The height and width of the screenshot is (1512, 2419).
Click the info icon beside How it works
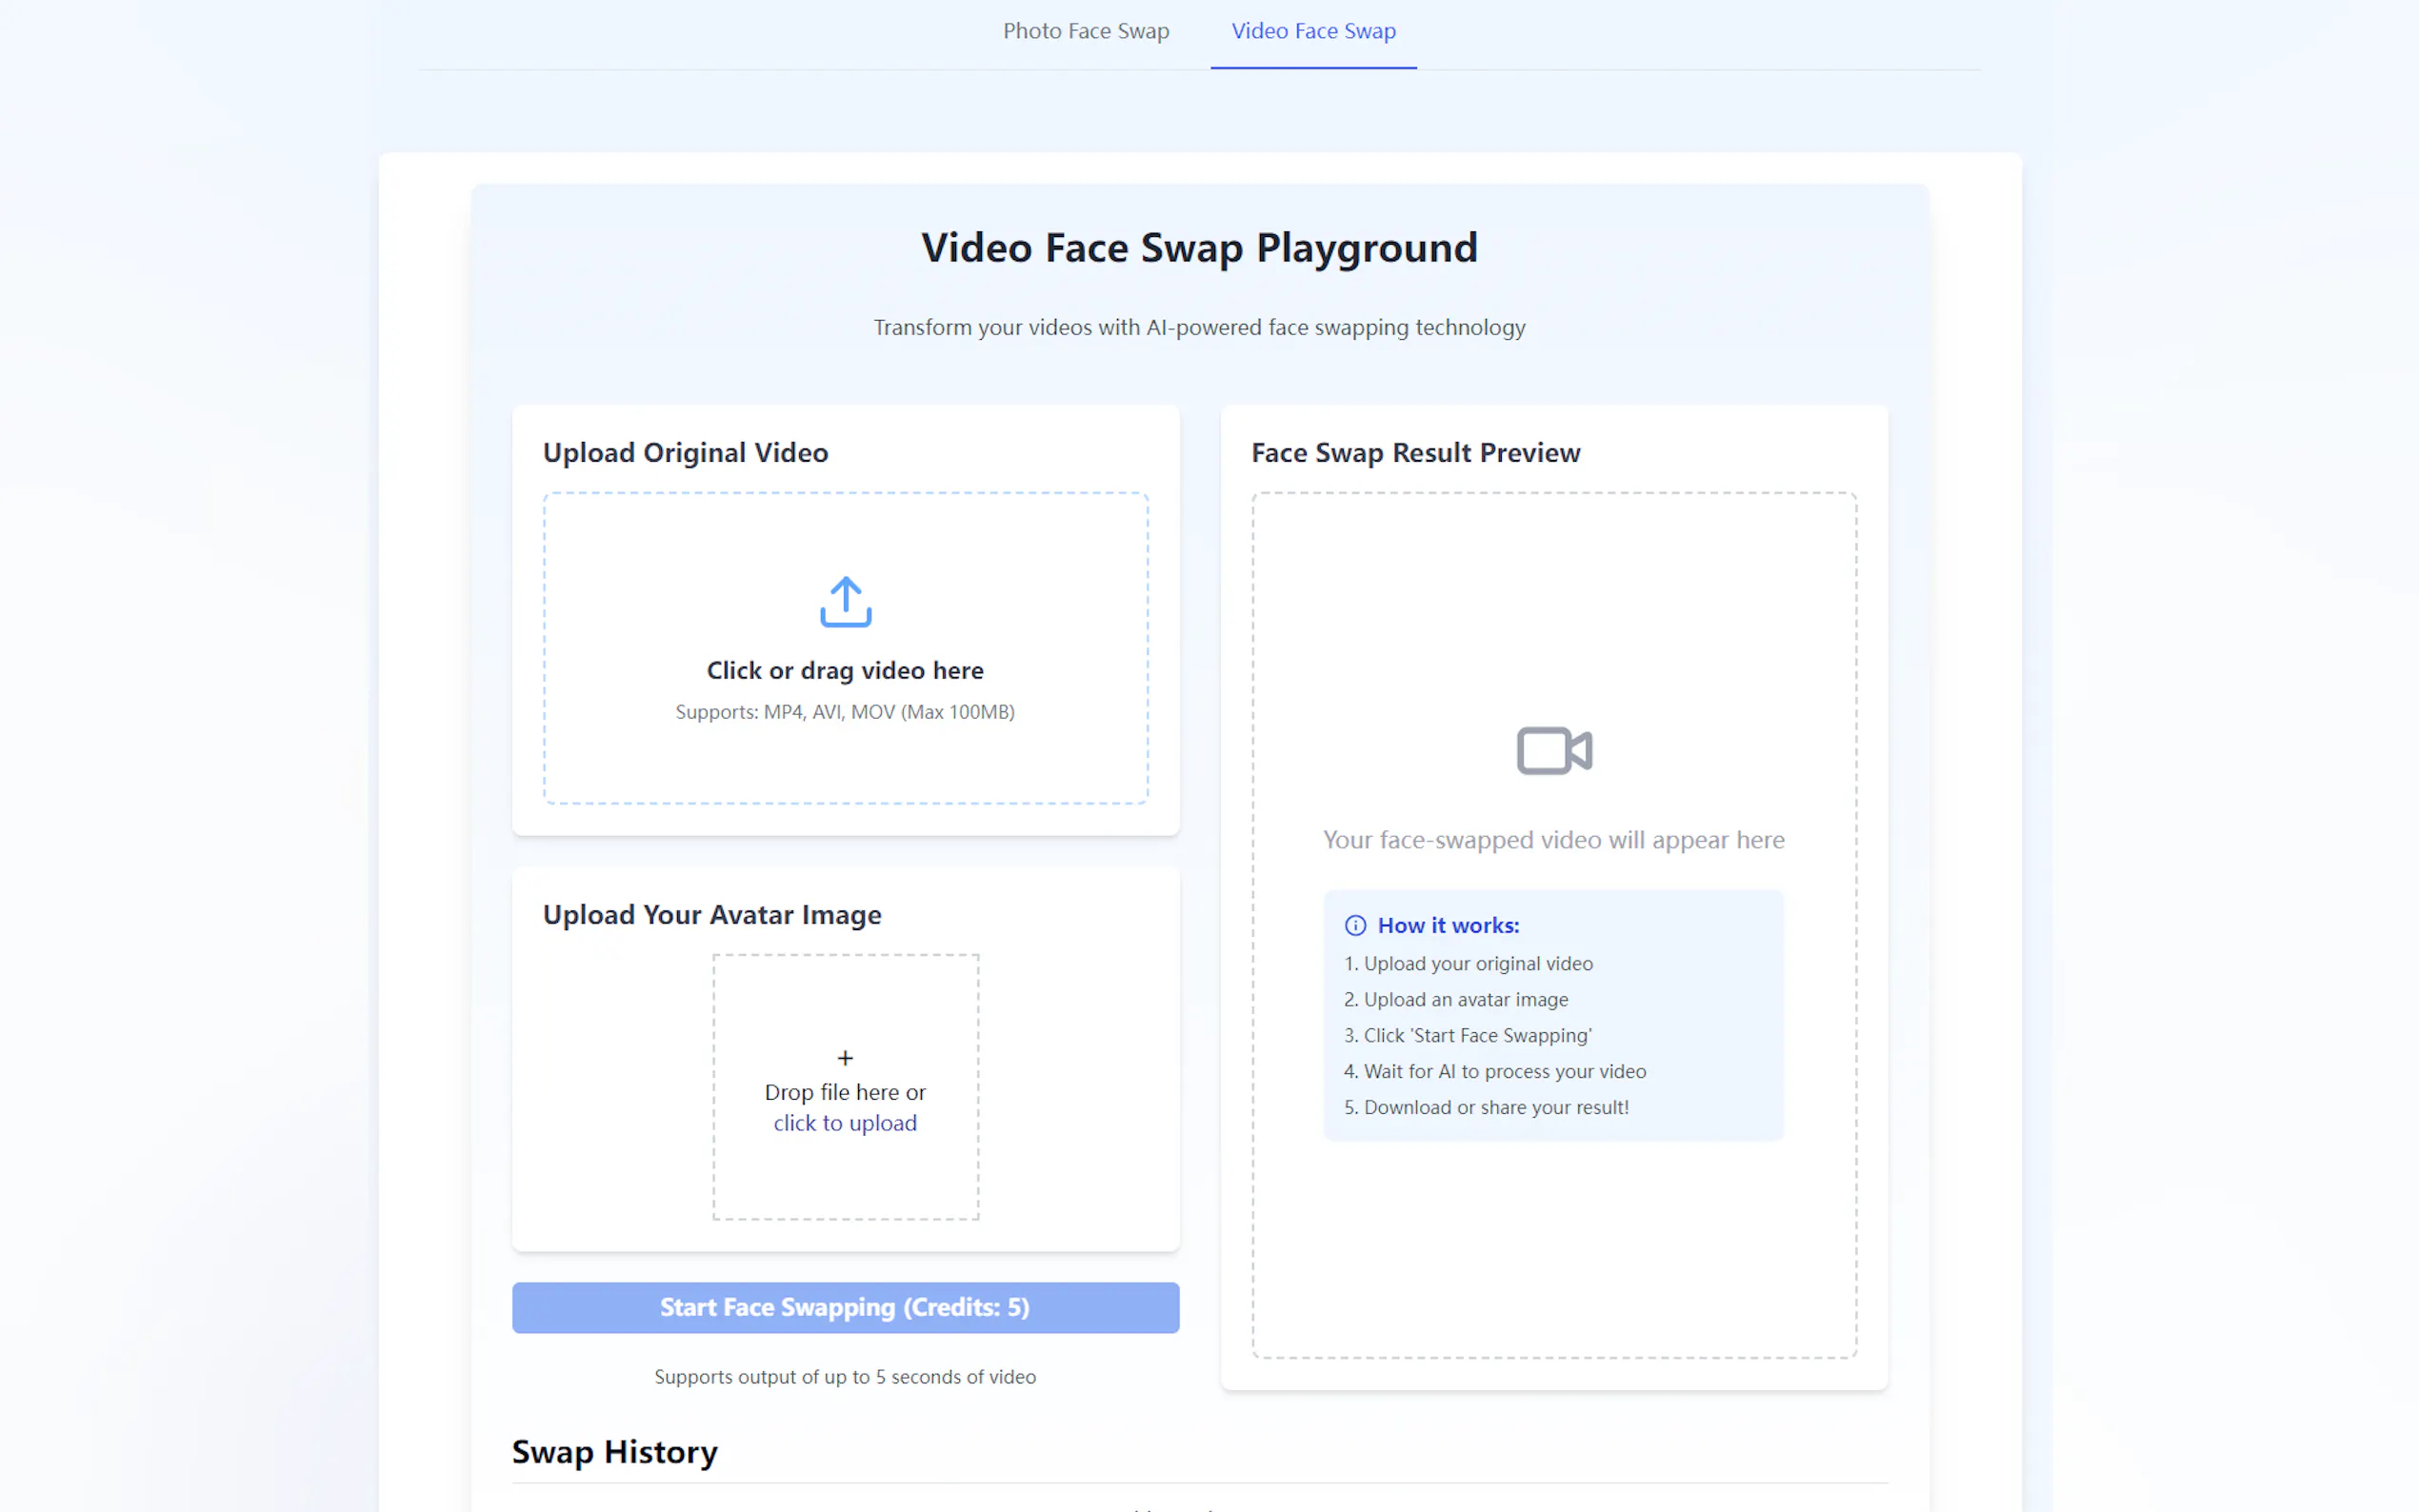[1355, 926]
